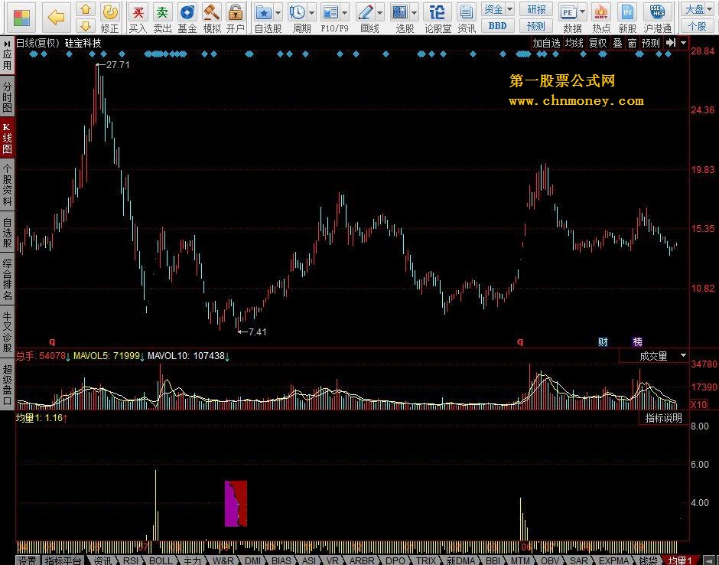Toggle 均线 moving averages display
Screen dimensions: 719x565
(x=574, y=43)
